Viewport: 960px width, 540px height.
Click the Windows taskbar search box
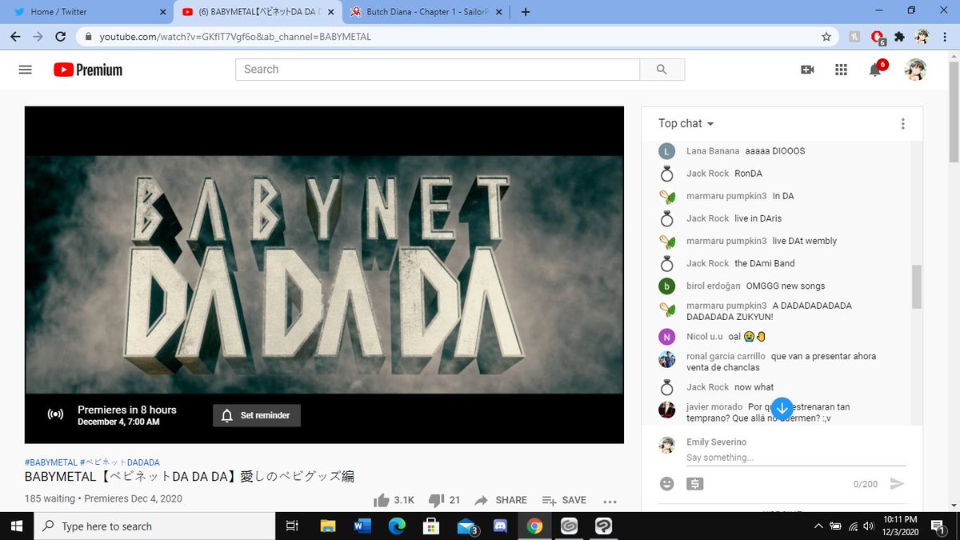(154, 526)
